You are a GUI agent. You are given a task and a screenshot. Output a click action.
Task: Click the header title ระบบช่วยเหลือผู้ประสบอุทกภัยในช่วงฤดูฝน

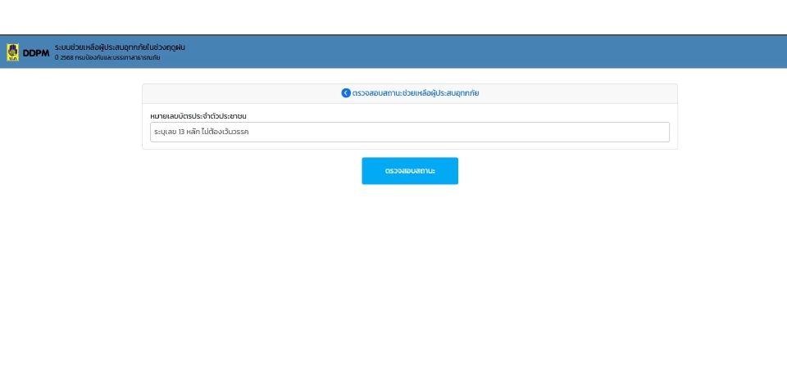click(120, 47)
